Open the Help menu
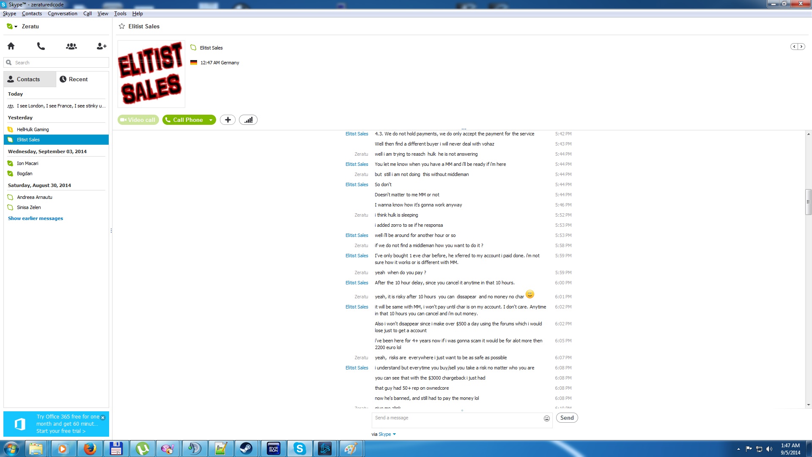This screenshot has width=812, height=457. (137, 14)
